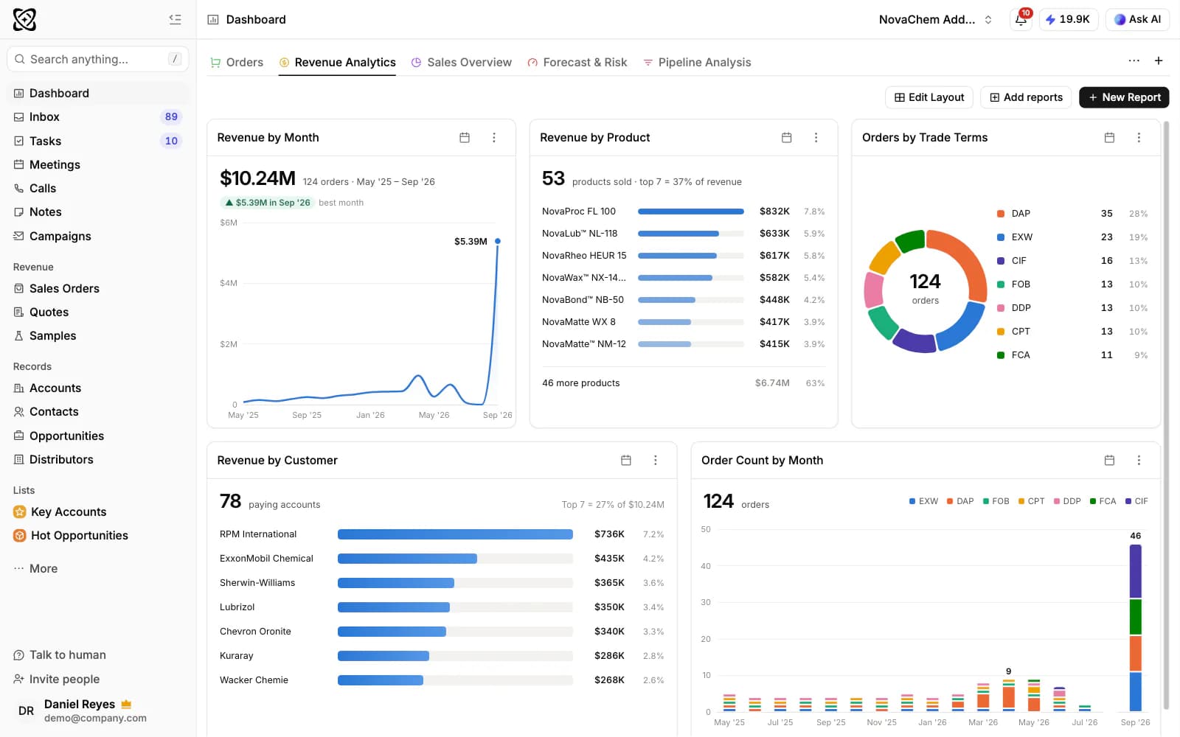Open the notifications bell
This screenshot has height=737, width=1180.
[x=1021, y=19]
